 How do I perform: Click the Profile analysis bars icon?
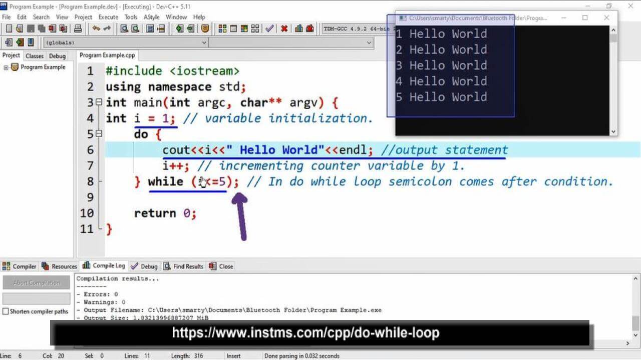point(299,28)
